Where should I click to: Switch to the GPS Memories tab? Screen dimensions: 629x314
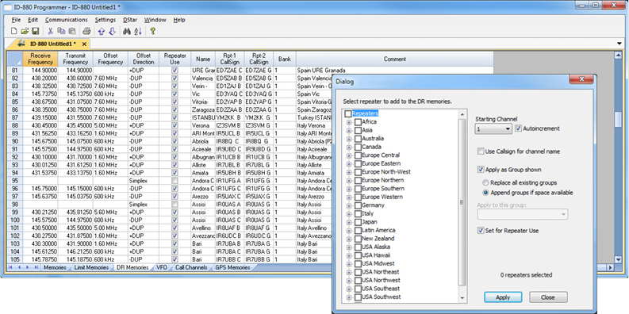point(232,267)
